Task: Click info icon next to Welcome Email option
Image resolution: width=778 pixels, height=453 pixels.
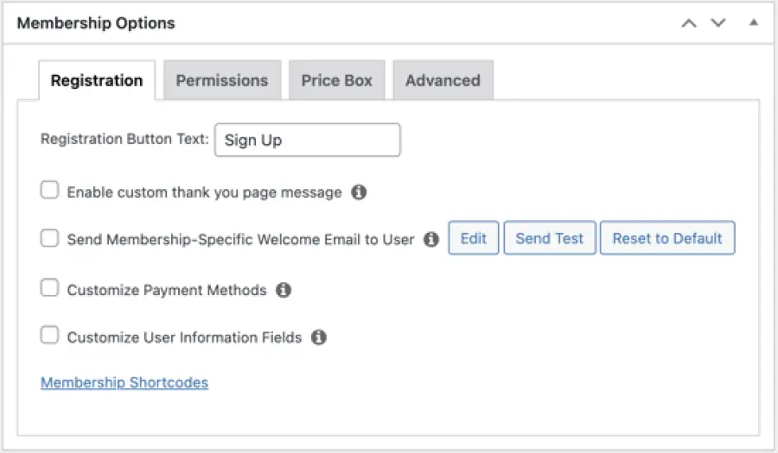Action: [x=431, y=239]
